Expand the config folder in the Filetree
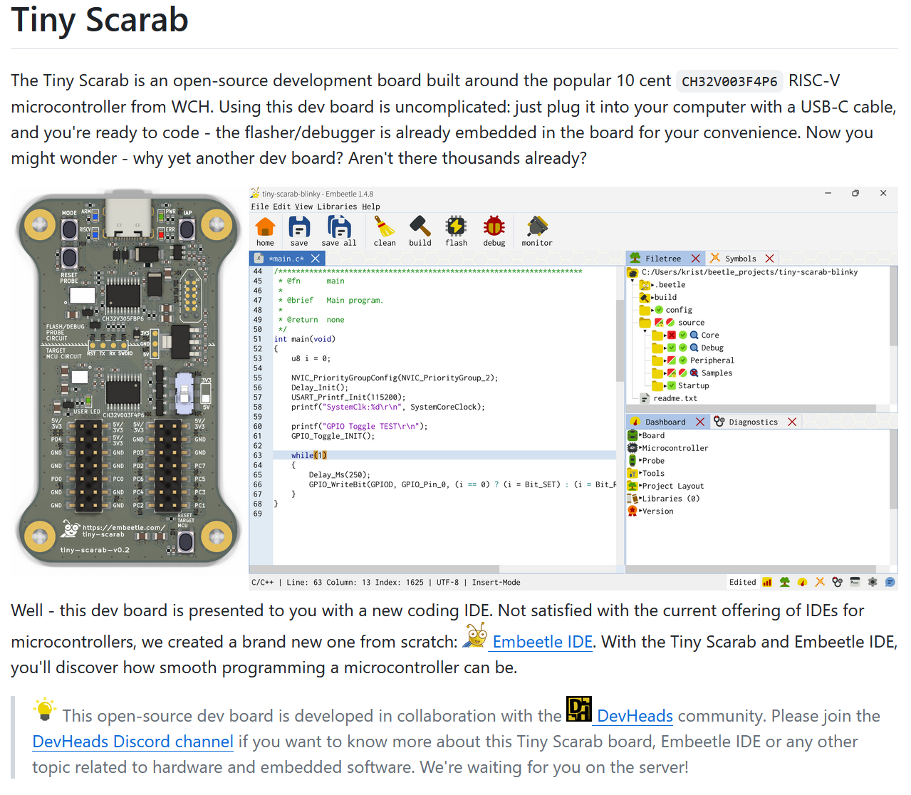911x795 pixels. 652,310
